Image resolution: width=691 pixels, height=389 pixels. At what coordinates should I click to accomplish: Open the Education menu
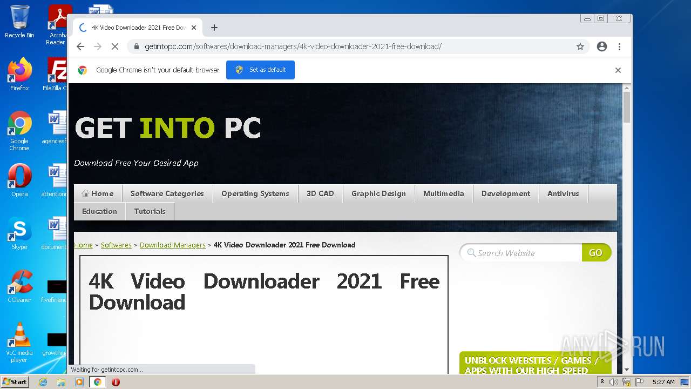click(x=99, y=211)
